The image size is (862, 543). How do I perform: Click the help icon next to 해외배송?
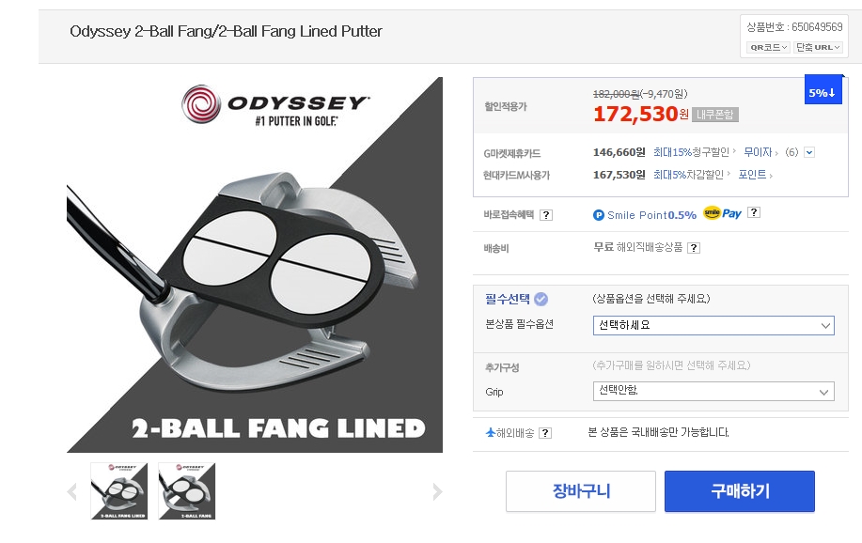pos(545,433)
